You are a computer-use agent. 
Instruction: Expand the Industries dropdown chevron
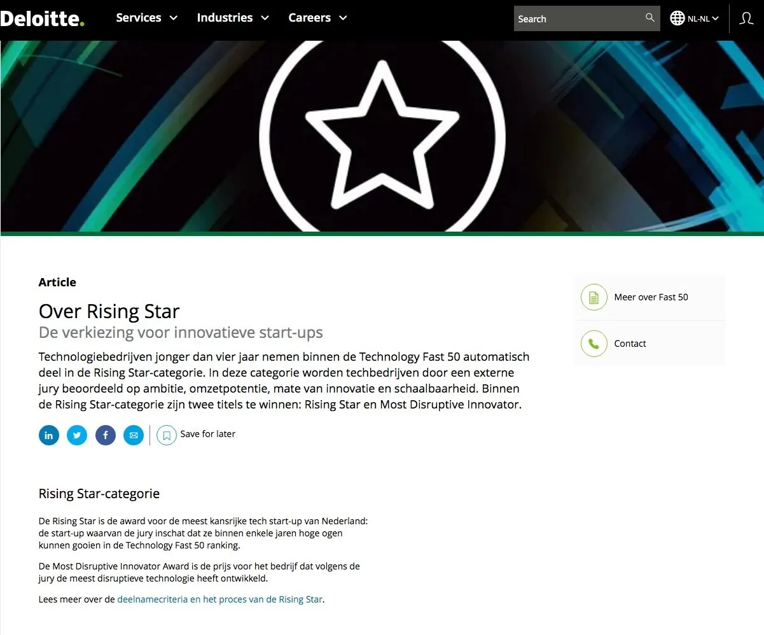point(265,18)
